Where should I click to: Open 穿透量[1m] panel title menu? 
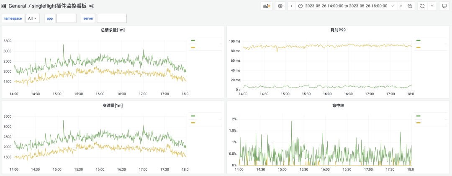[x=113, y=106]
